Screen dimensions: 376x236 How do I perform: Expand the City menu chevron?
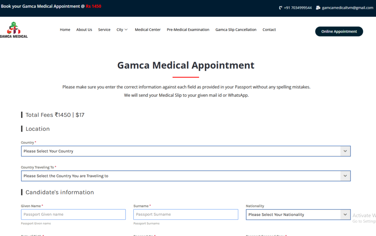126,30
